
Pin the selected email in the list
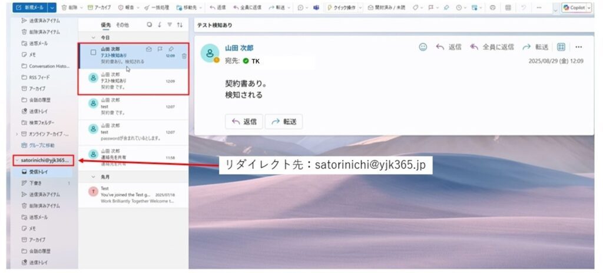click(x=171, y=49)
